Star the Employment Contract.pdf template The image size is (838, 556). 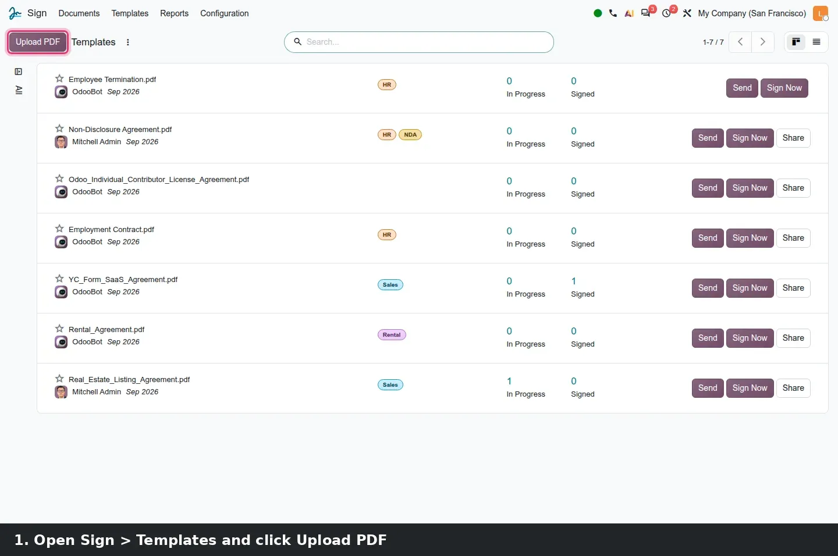59,229
